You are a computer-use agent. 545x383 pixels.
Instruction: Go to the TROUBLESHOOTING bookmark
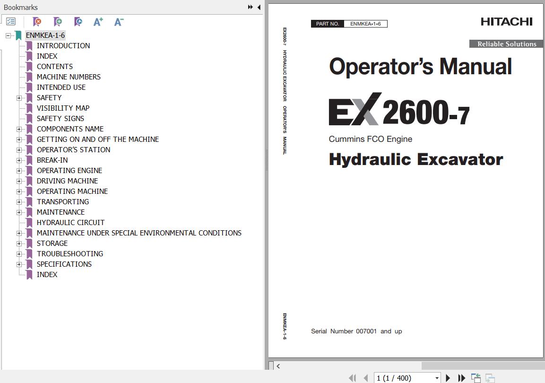click(69, 253)
